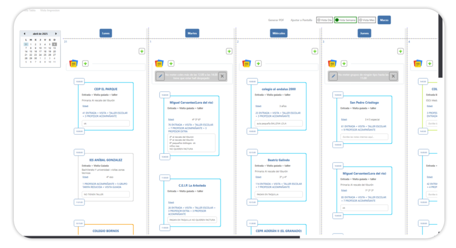This screenshot has height=248, width=456.
Task: Edit the Jueves note with pencil icon
Action: coord(334,76)
